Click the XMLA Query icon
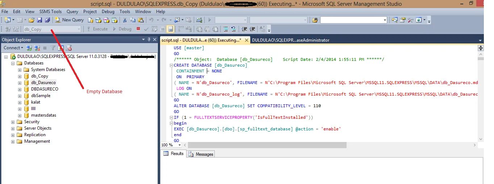The width and height of the screenshot is (494, 184). pyautogui.click(x=114, y=20)
